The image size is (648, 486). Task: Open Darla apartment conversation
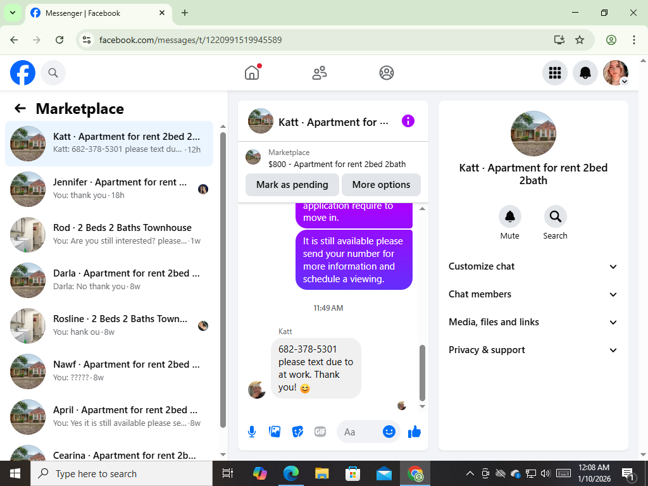click(109, 280)
